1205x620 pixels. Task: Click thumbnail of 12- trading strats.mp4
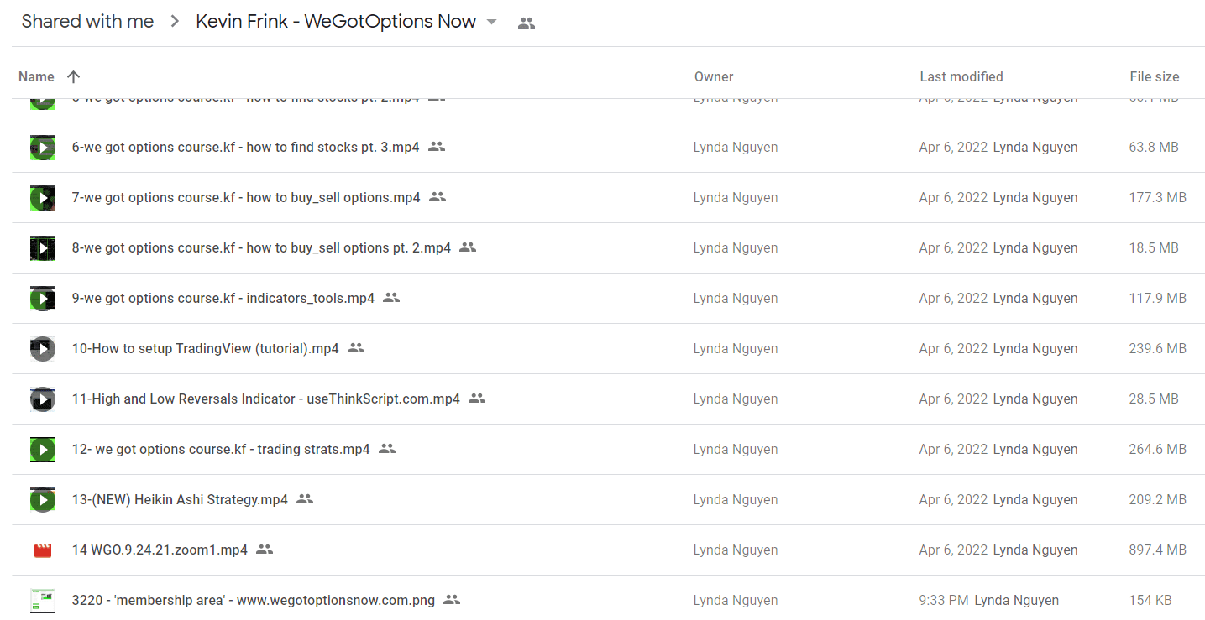click(x=43, y=450)
